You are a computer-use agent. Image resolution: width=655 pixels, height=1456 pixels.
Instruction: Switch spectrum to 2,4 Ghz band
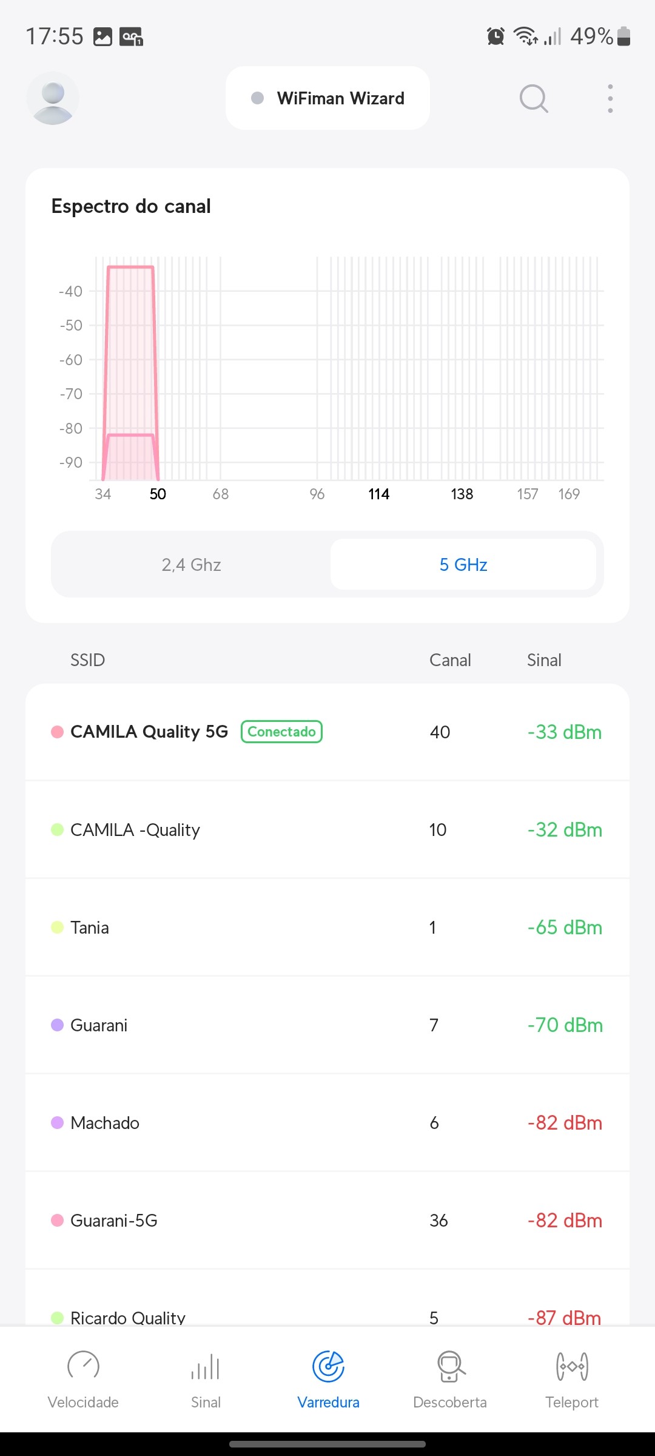[x=192, y=565]
